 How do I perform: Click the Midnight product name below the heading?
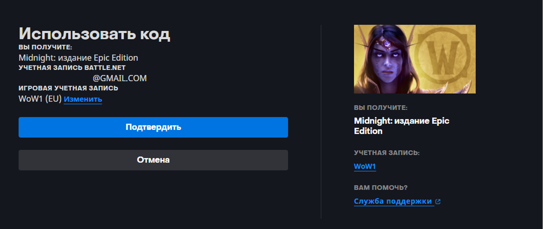point(78,58)
